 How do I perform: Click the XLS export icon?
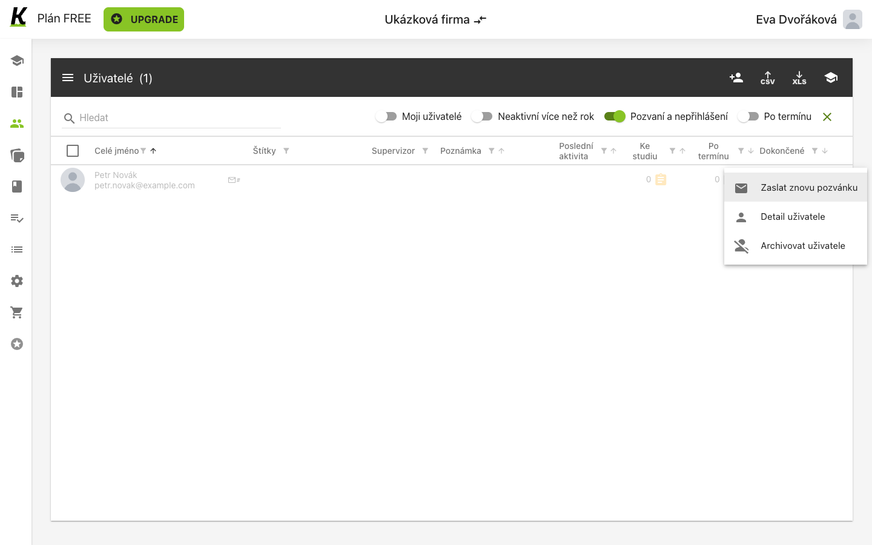(799, 78)
